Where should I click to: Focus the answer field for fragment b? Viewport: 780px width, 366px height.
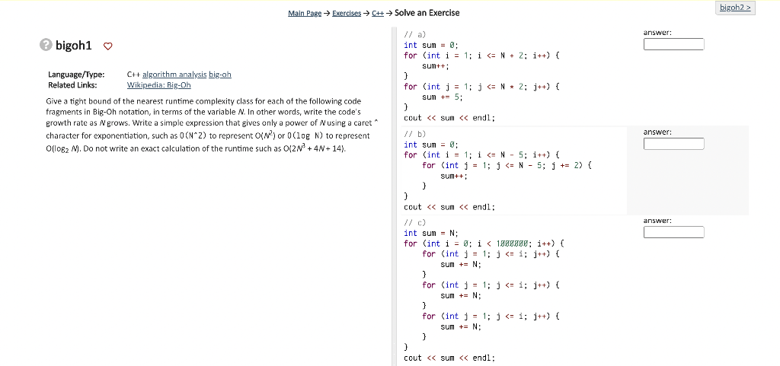coord(673,144)
